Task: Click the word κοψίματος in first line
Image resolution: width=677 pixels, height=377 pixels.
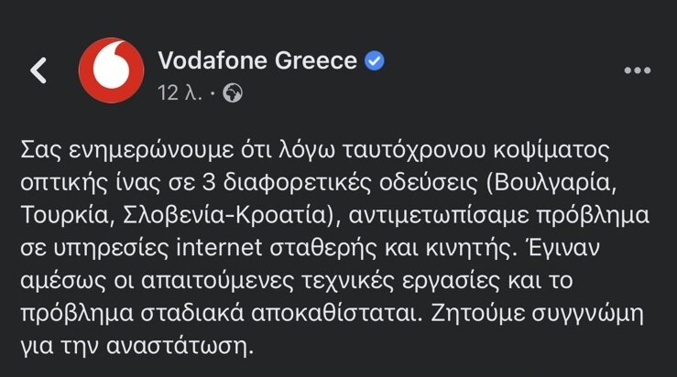Action: (551, 151)
